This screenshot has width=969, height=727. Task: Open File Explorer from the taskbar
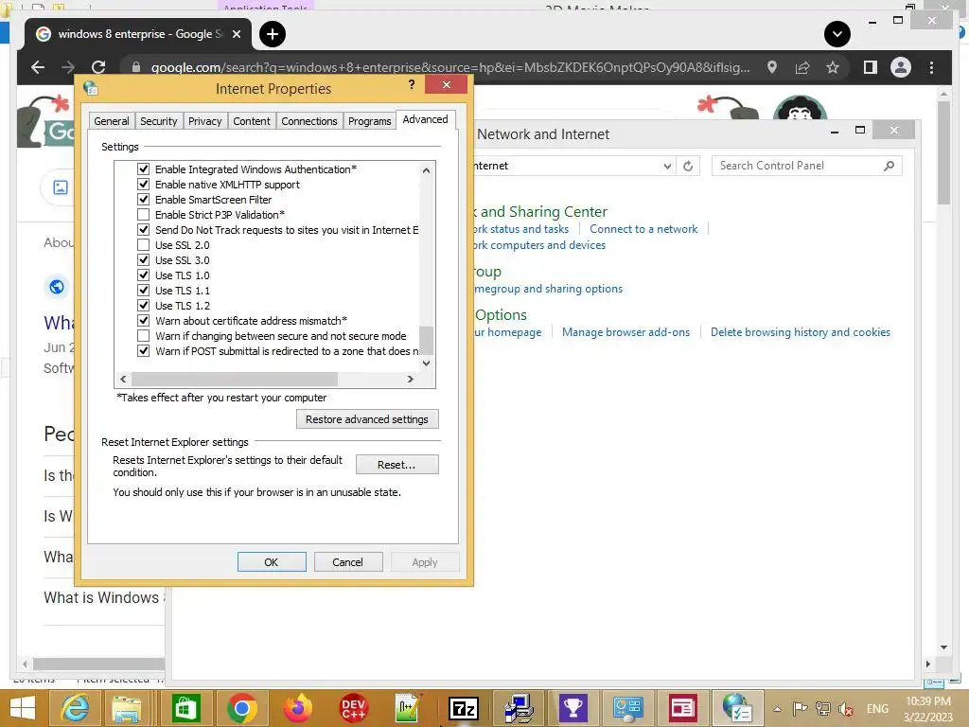pyautogui.click(x=127, y=708)
